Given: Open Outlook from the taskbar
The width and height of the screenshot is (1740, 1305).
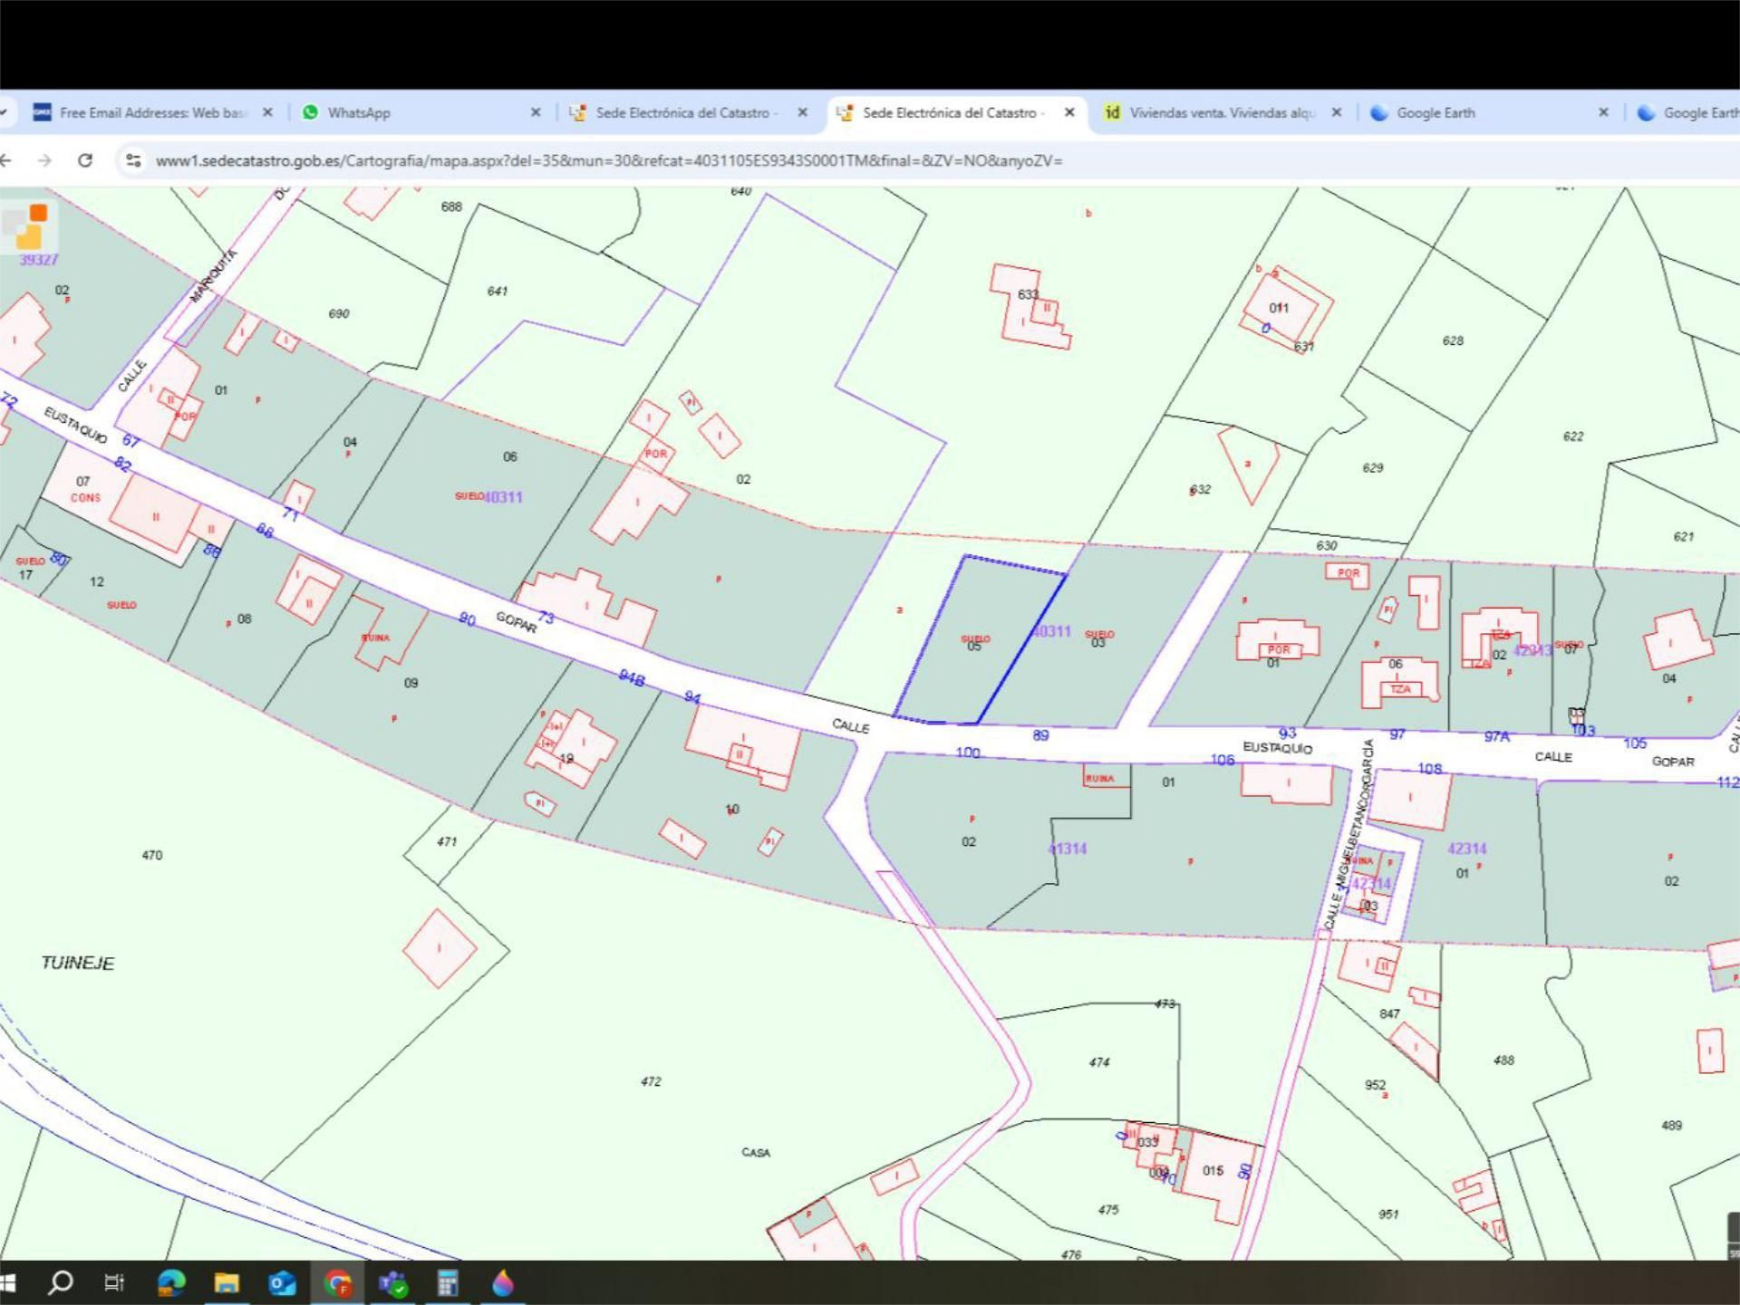Looking at the screenshot, I should click(282, 1283).
